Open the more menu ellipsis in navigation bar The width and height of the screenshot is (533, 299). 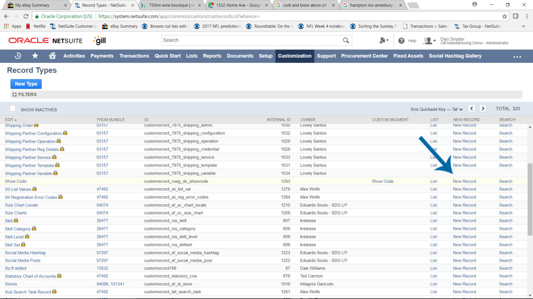click(517, 56)
